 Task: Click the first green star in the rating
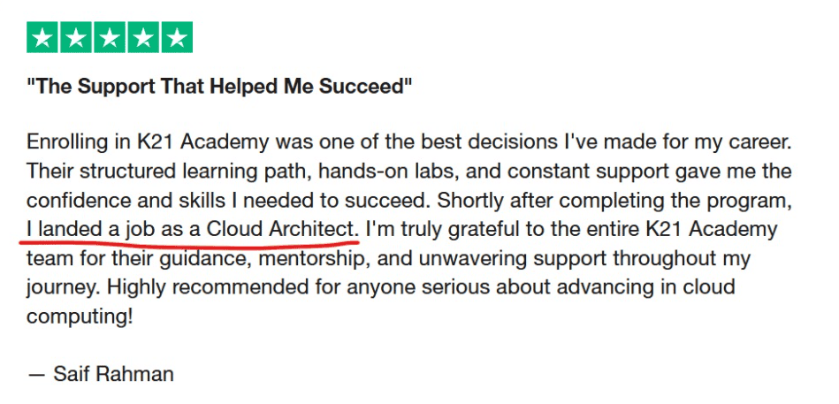point(43,37)
